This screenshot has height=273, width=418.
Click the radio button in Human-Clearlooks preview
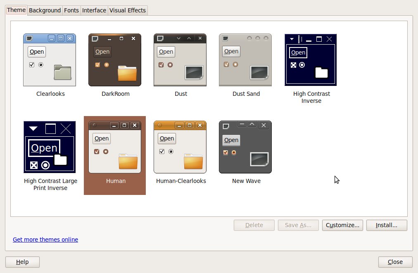(171, 152)
